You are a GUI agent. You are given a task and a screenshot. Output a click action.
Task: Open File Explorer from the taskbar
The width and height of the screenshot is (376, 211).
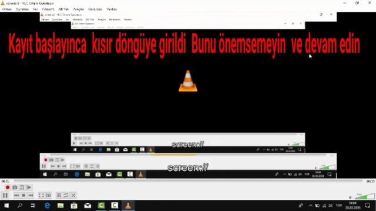click(61, 206)
